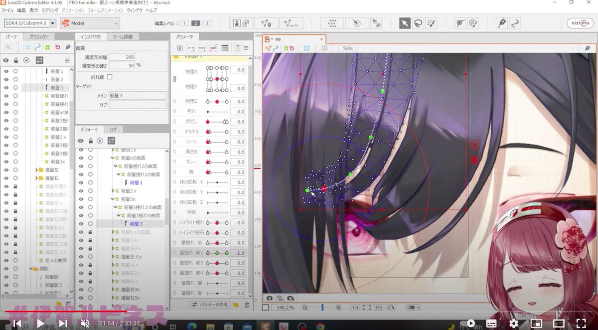Toggle the 折れ線 checkbox

[110, 77]
